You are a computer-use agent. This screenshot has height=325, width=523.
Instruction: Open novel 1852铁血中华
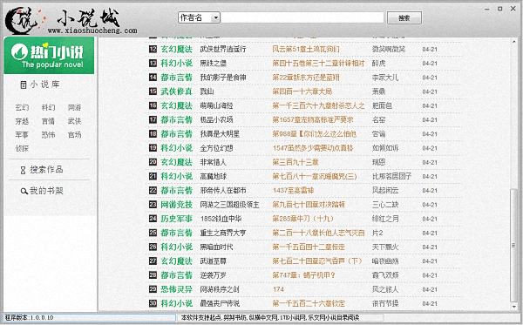pos(221,219)
